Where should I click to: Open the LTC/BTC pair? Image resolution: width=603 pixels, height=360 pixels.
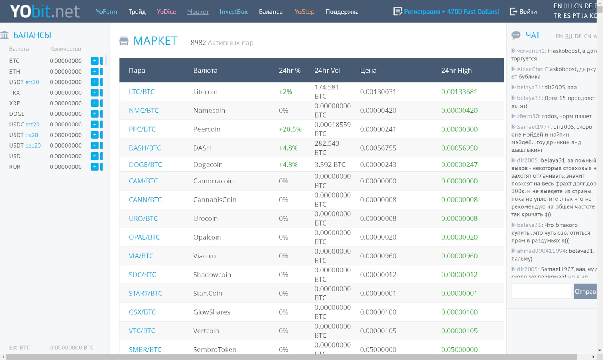tap(142, 92)
